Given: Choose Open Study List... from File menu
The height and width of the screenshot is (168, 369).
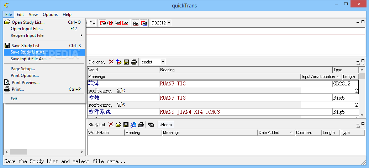Looking at the screenshot, I should click(44, 22).
